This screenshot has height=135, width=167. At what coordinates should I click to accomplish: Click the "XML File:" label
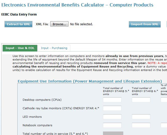[x=42, y=24]
